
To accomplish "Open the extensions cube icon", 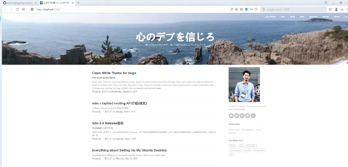I will click(x=330, y=9).
